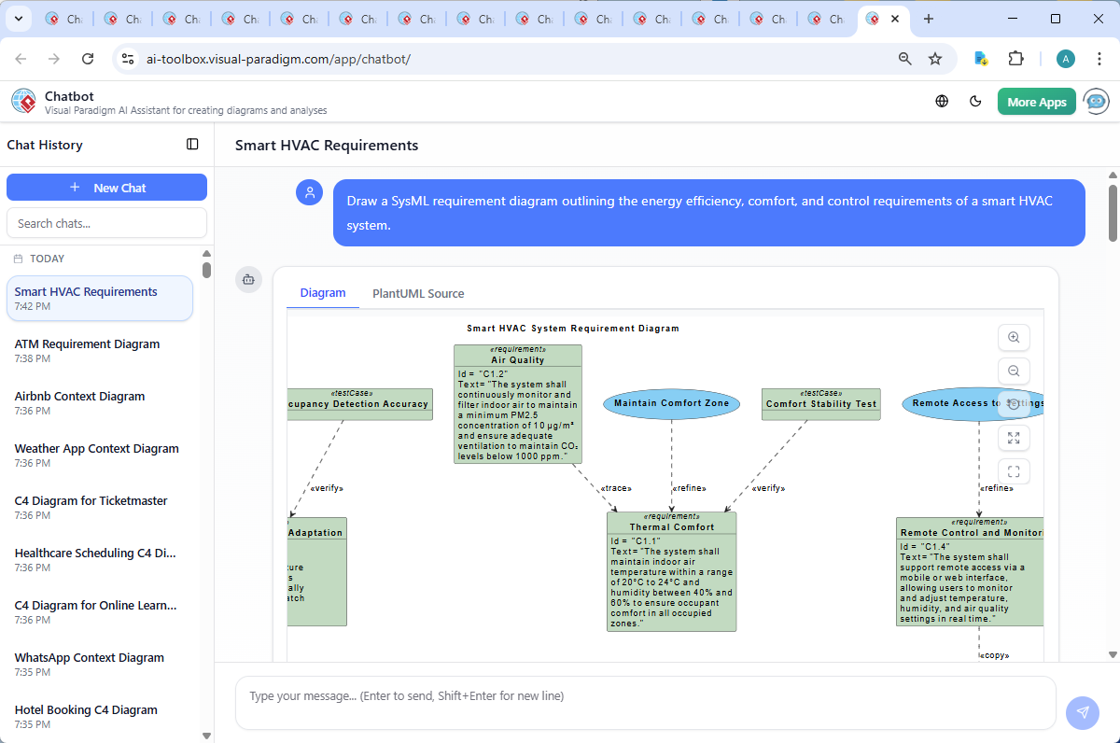Open in-page search magnifier in address bar
1120x743 pixels.
point(904,58)
